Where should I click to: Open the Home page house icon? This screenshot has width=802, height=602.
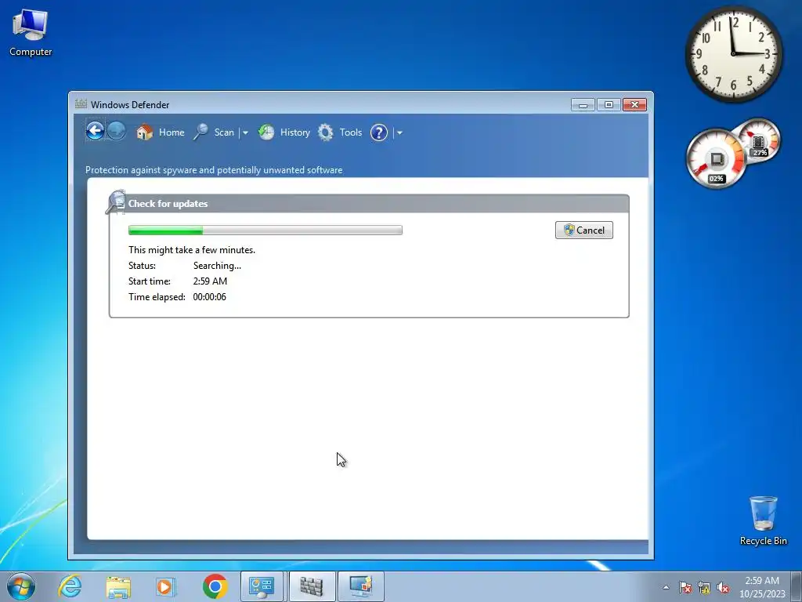click(x=145, y=132)
